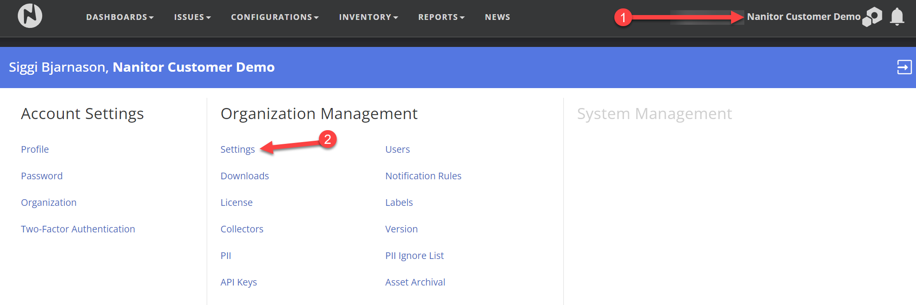Open the Organization link under Account Settings
The image size is (916, 305).
coord(49,203)
